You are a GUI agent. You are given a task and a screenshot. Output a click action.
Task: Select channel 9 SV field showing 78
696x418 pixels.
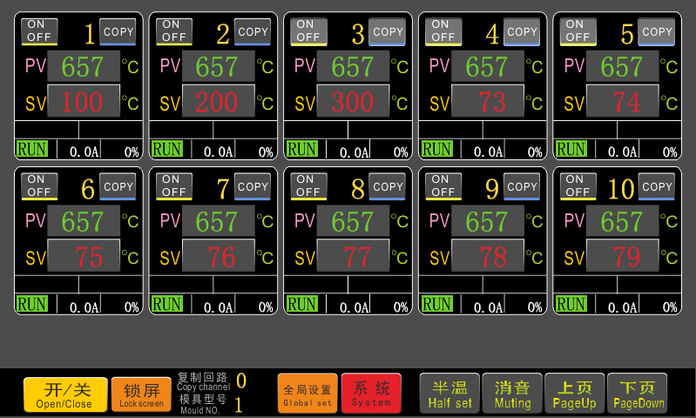coord(487,257)
